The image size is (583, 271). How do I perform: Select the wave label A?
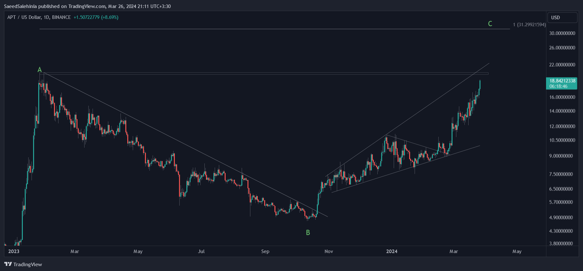[x=40, y=70]
